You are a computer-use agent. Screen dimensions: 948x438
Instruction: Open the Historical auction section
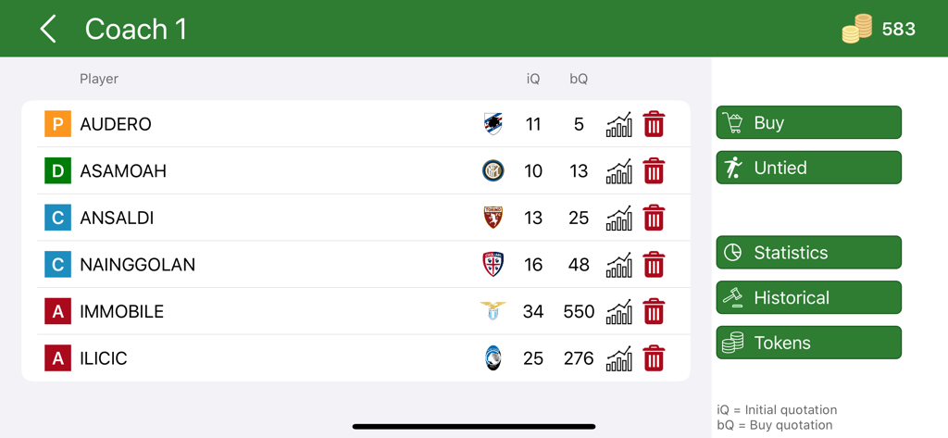tap(808, 297)
